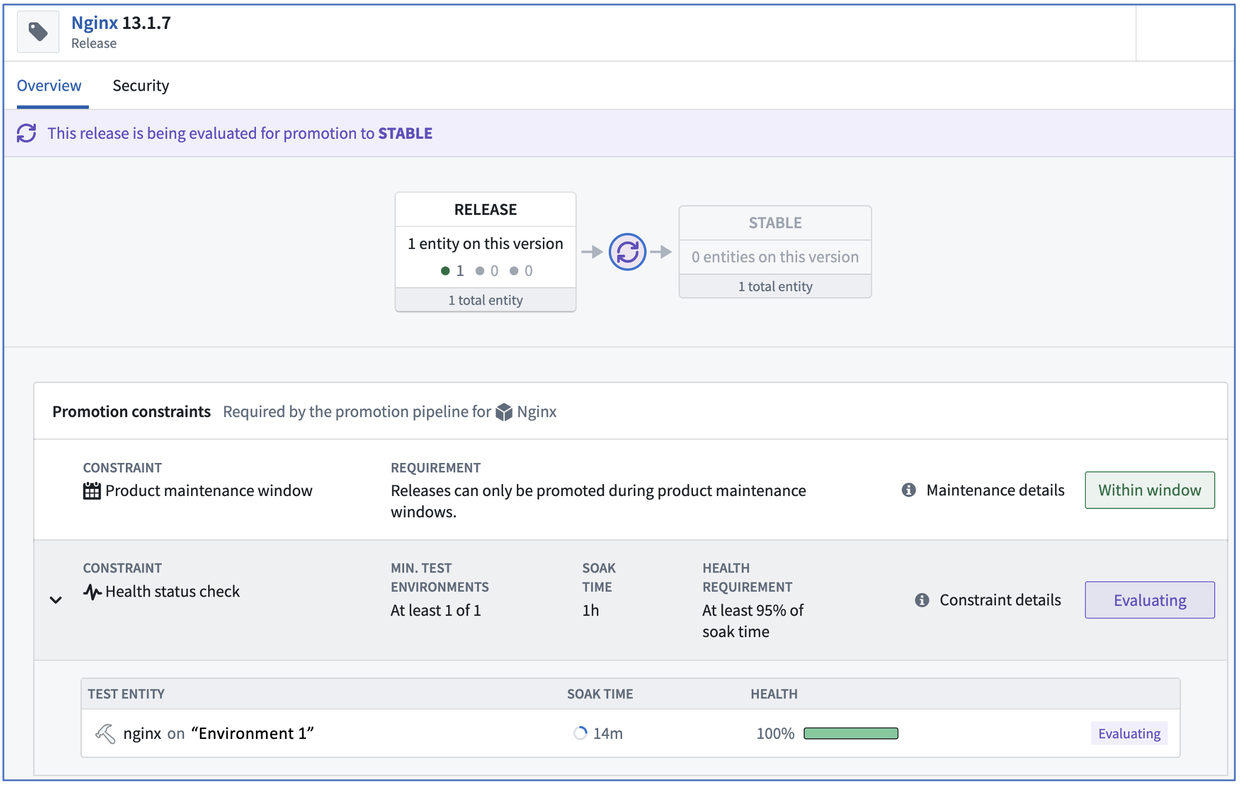Click the HEALTH column header
Image resolution: width=1240 pixels, height=786 pixels.
coord(774,694)
